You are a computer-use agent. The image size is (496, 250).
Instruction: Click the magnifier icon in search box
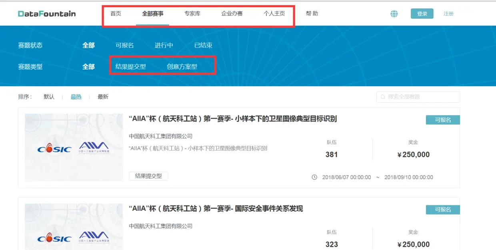click(383, 97)
